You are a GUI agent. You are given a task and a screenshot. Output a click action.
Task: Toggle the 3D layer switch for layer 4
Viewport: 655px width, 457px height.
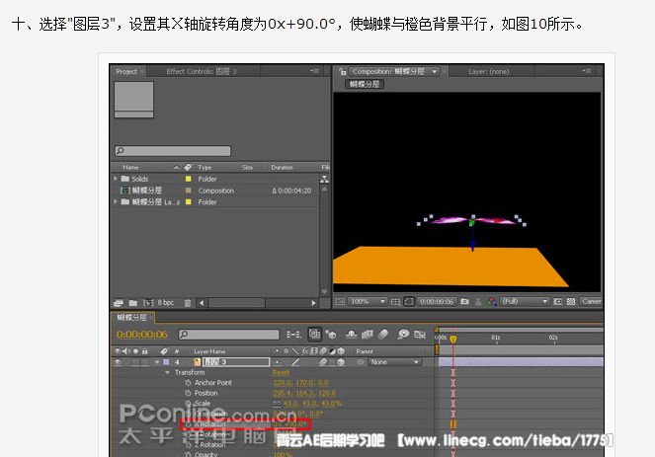[341, 362]
